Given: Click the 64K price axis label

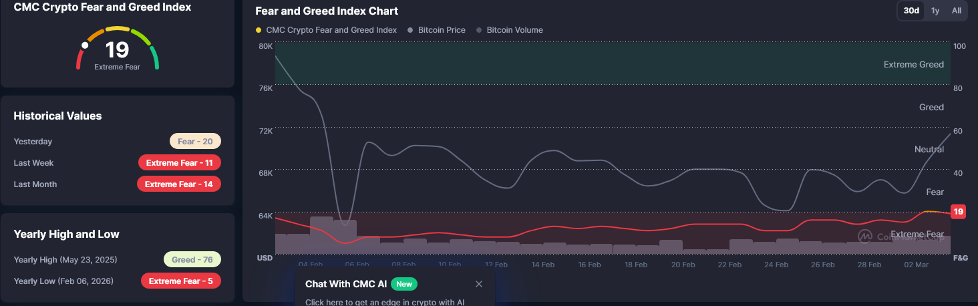Looking at the screenshot, I should pos(265,216).
